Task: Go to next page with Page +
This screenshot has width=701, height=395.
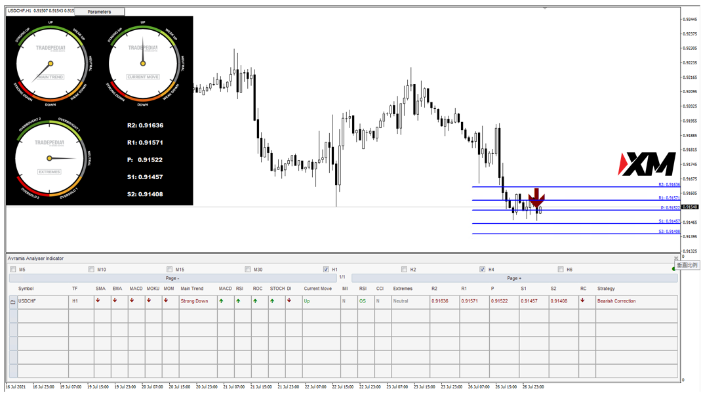Action: [x=514, y=278]
